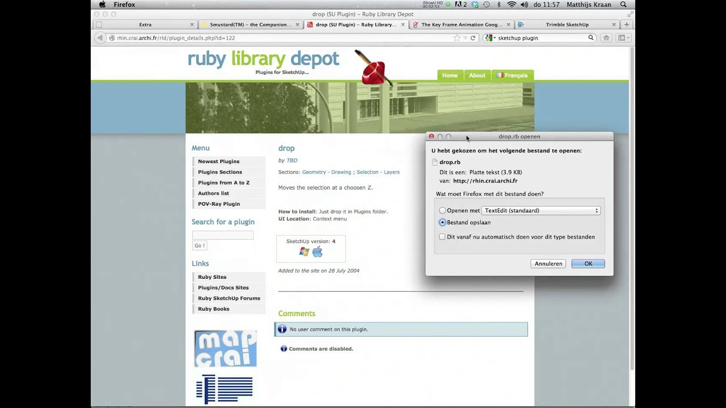Click the plugin search text field
The height and width of the screenshot is (408, 726).
[x=222, y=235]
